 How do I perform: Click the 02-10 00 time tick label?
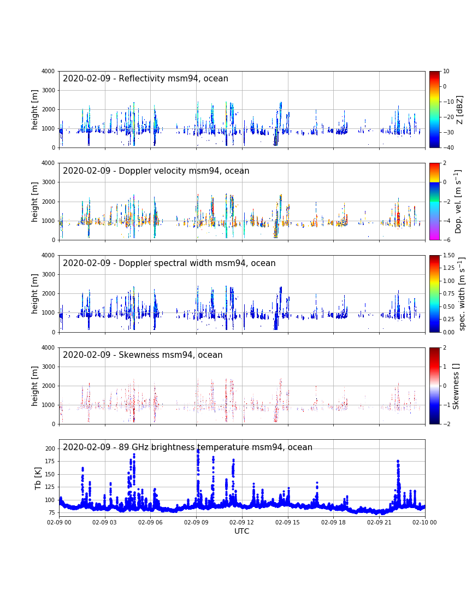(x=424, y=522)
